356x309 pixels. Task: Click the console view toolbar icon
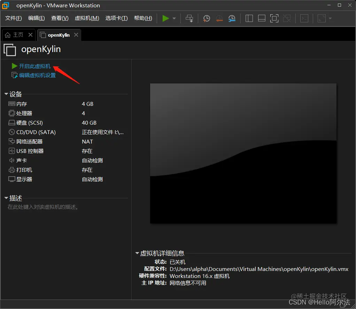[304, 19]
